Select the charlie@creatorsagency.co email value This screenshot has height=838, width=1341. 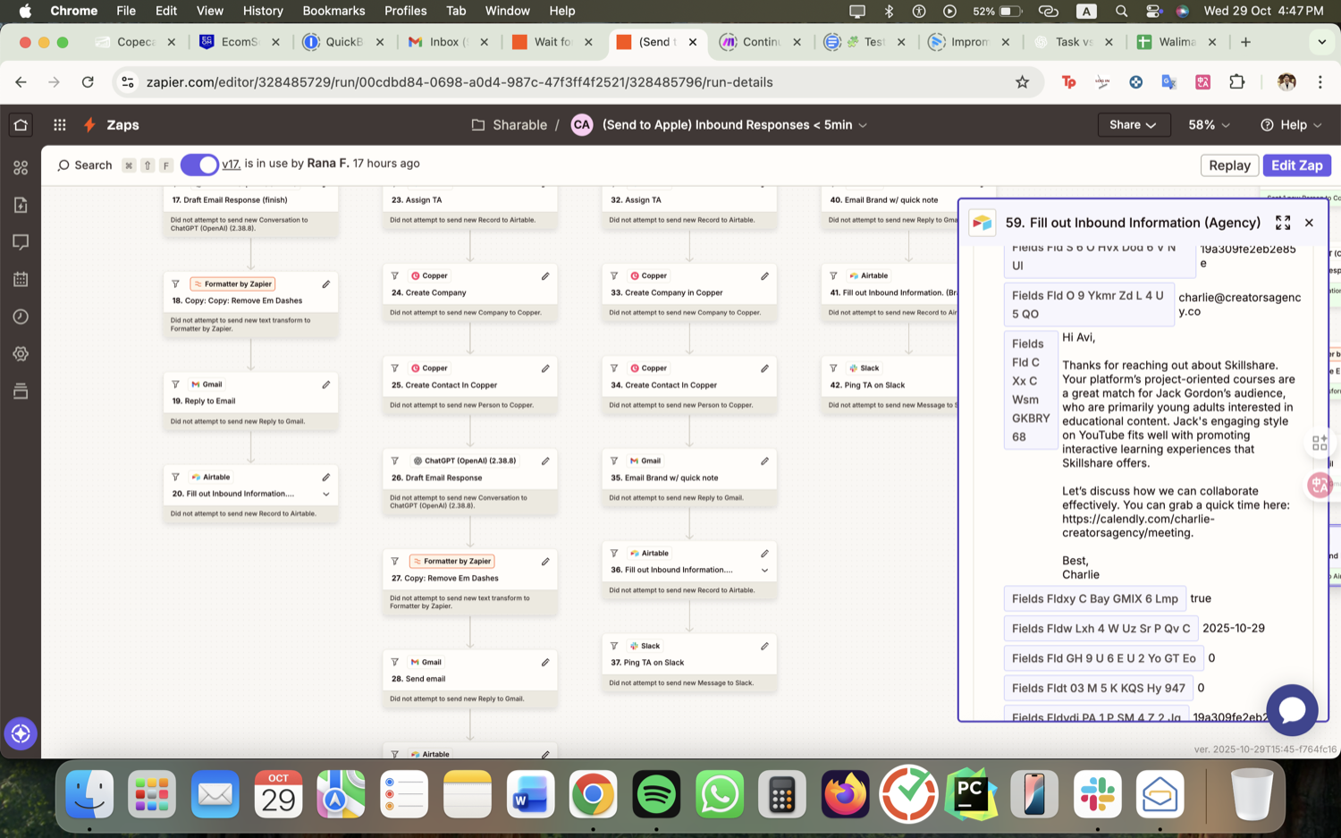click(1239, 304)
